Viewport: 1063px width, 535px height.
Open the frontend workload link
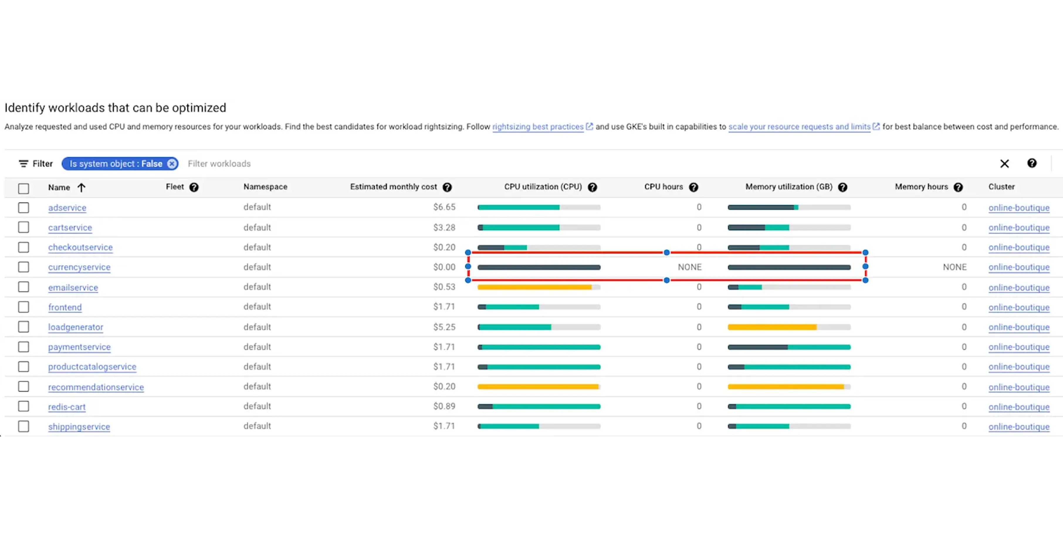pyautogui.click(x=65, y=307)
